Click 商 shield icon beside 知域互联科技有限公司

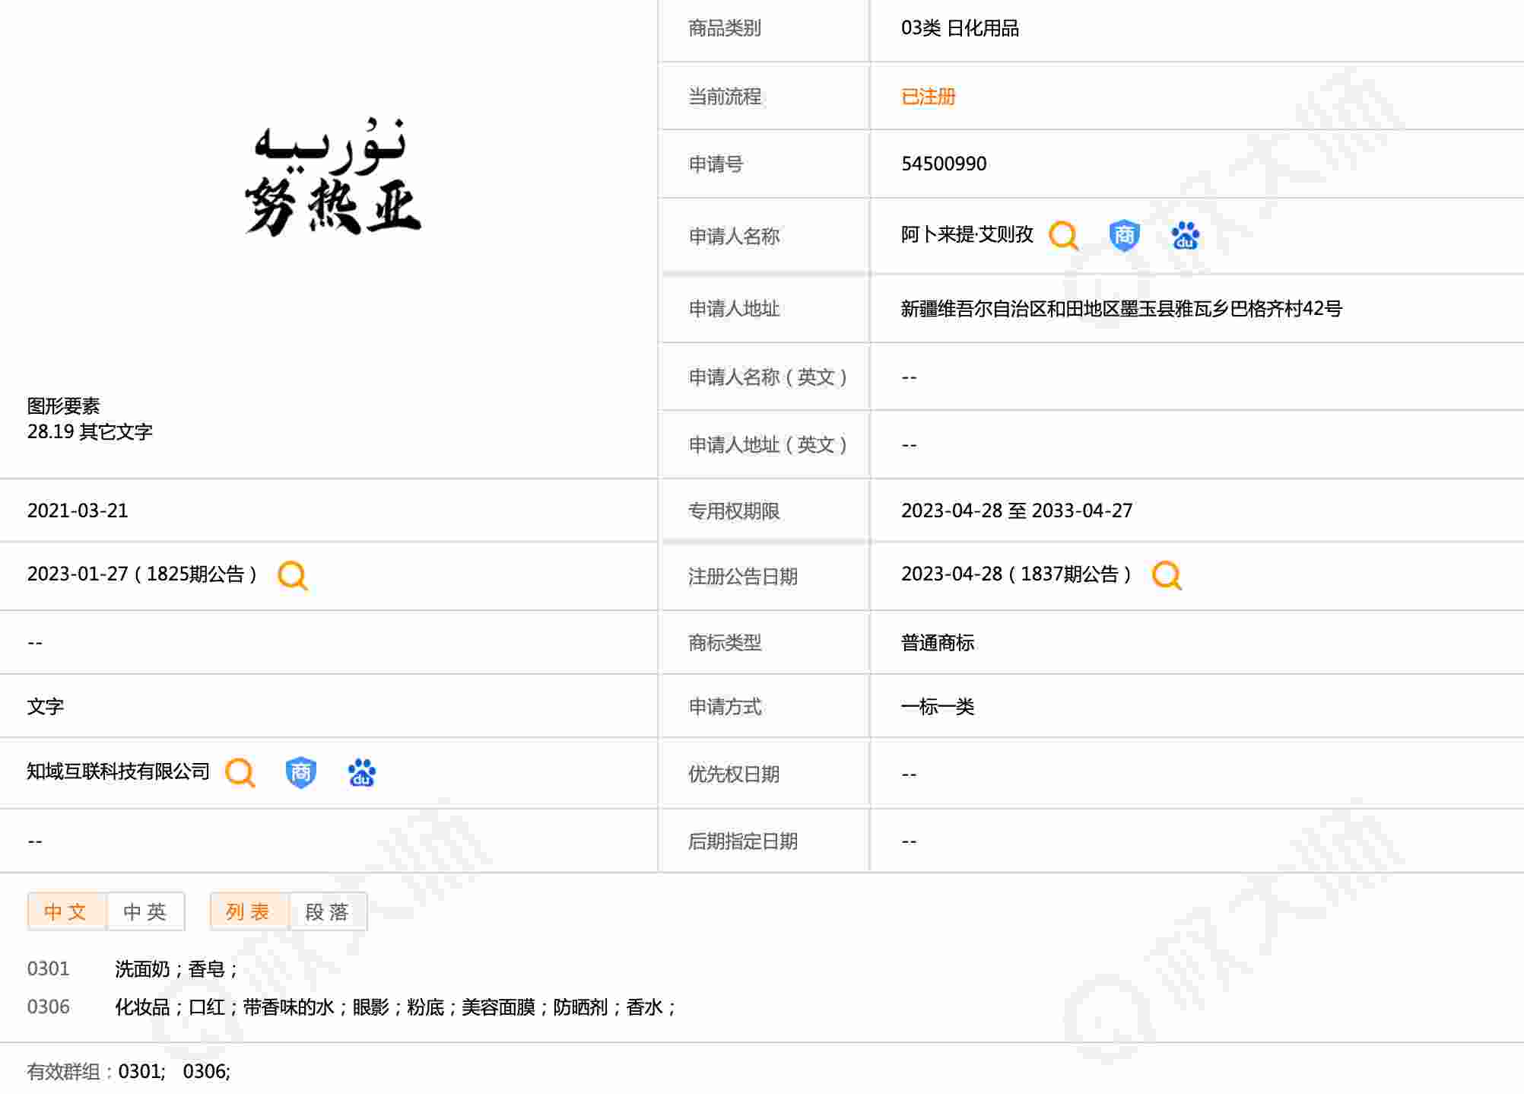301,773
